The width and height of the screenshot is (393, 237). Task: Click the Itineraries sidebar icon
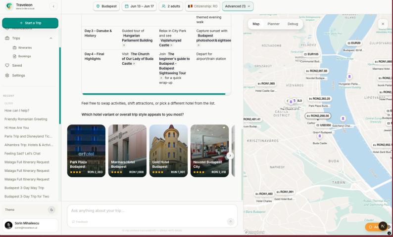(14, 47)
